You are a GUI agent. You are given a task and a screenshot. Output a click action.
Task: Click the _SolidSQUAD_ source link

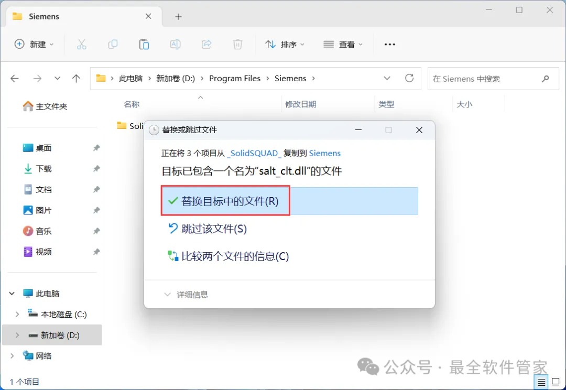[x=254, y=153]
